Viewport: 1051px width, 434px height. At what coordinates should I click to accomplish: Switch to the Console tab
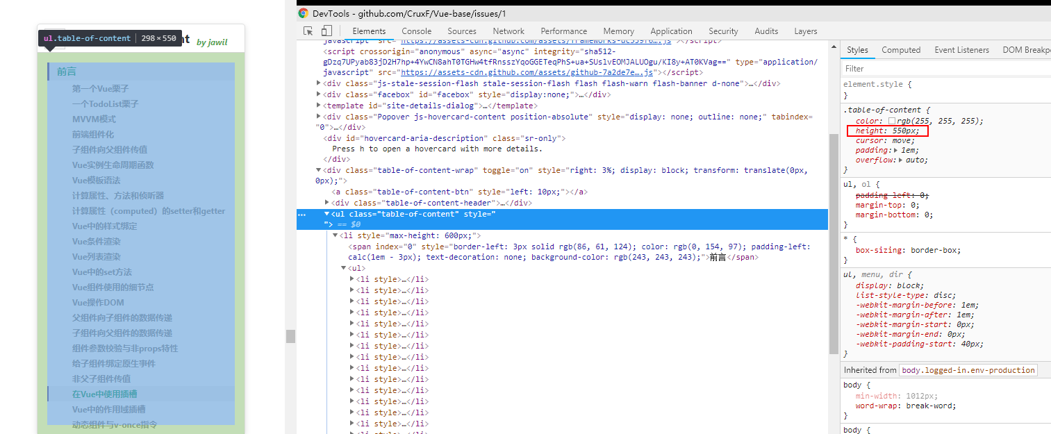click(417, 31)
